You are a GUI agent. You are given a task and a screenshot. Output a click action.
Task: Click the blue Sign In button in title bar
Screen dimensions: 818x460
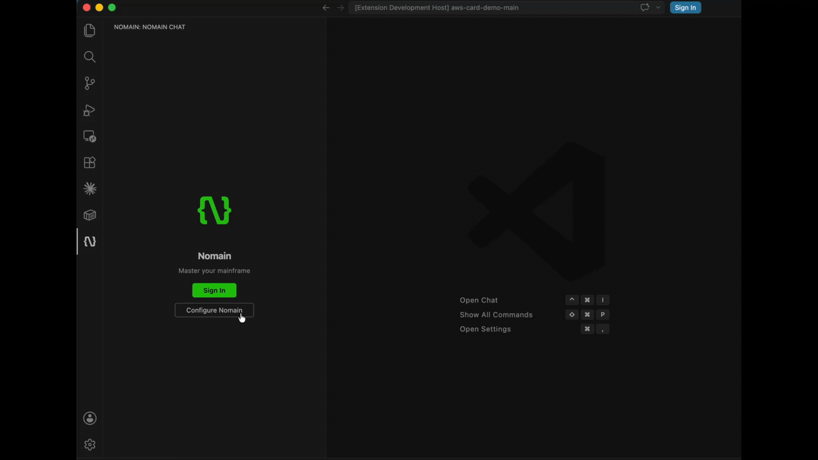click(x=685, y=8)
